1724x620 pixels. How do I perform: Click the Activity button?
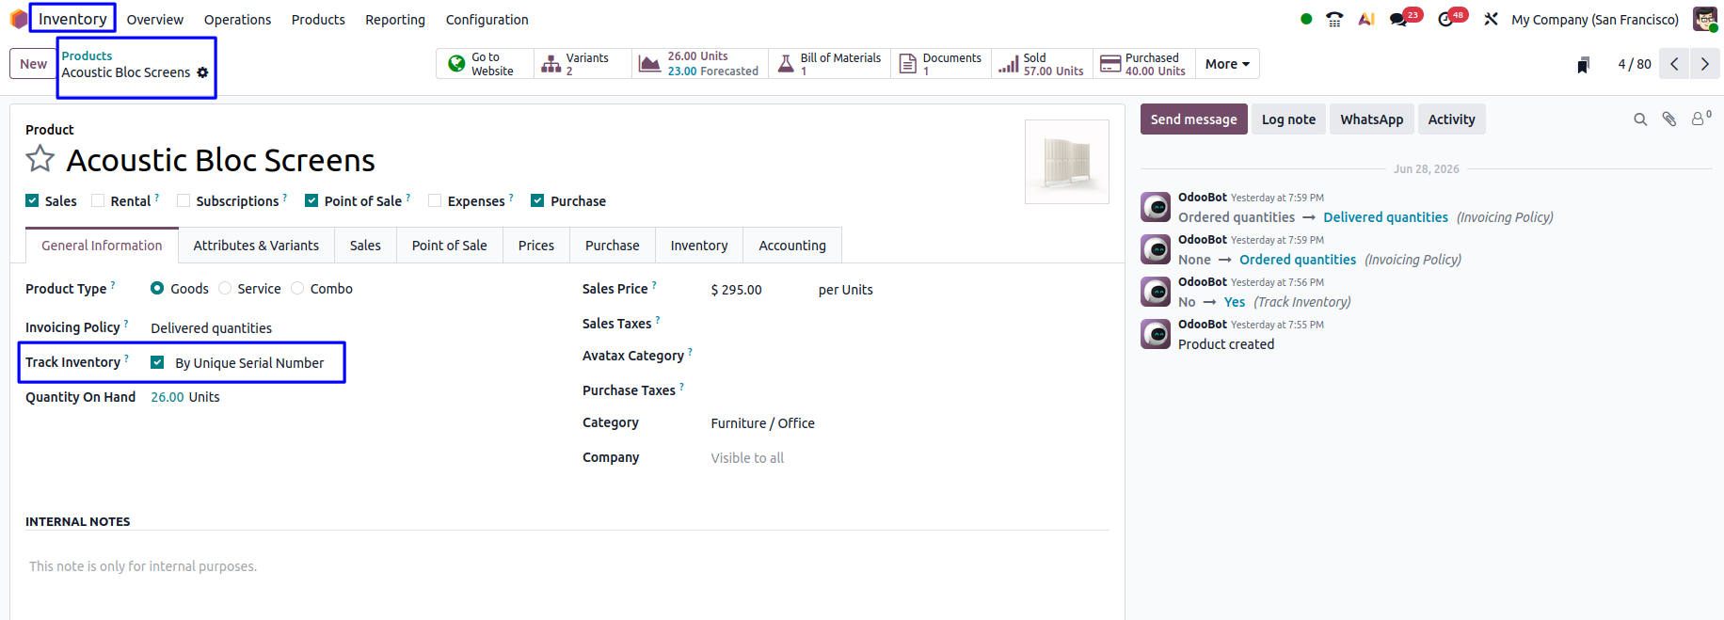tap(1451, 119)
